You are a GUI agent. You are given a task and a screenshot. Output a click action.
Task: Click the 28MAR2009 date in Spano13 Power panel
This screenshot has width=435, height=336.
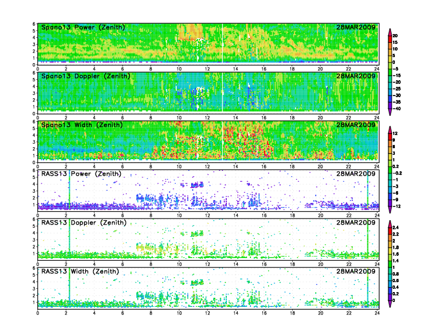pyautogui.click(x=356, y=27)
